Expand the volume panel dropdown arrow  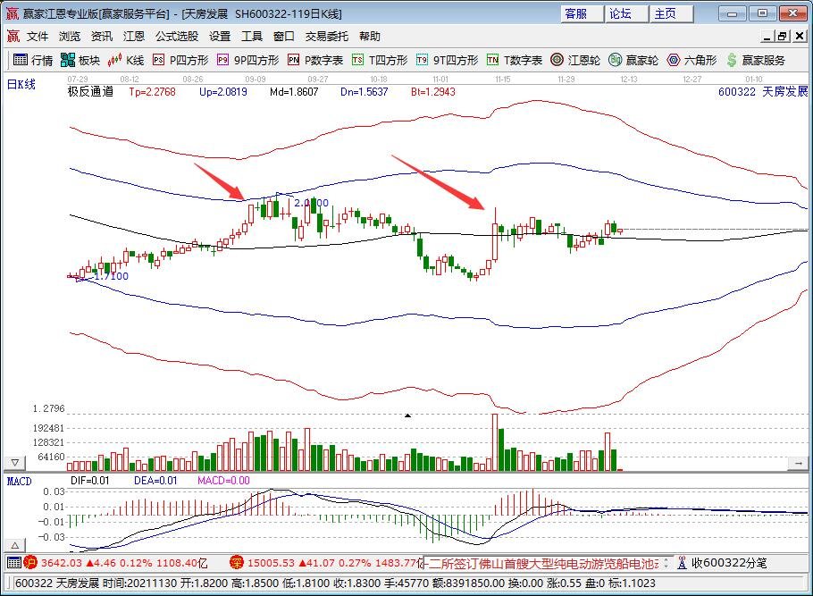pyautogui.click(x=14, y=463)
